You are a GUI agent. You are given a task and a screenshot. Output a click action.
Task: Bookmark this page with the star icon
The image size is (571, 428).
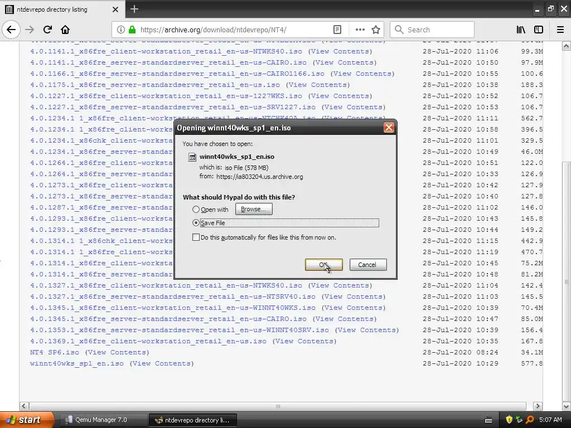click(376, 30)
